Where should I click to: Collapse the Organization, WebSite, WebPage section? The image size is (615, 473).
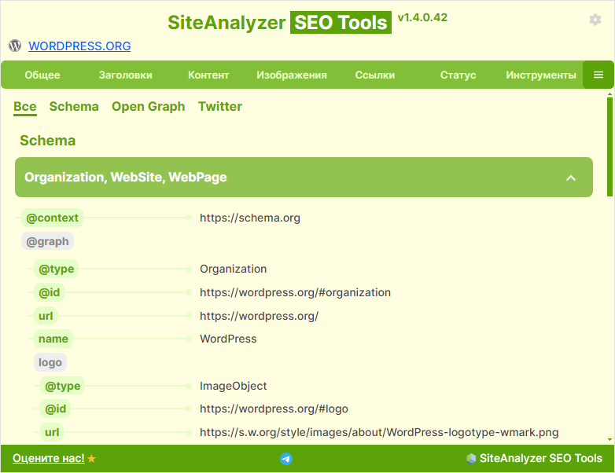(x=304, y=177)
